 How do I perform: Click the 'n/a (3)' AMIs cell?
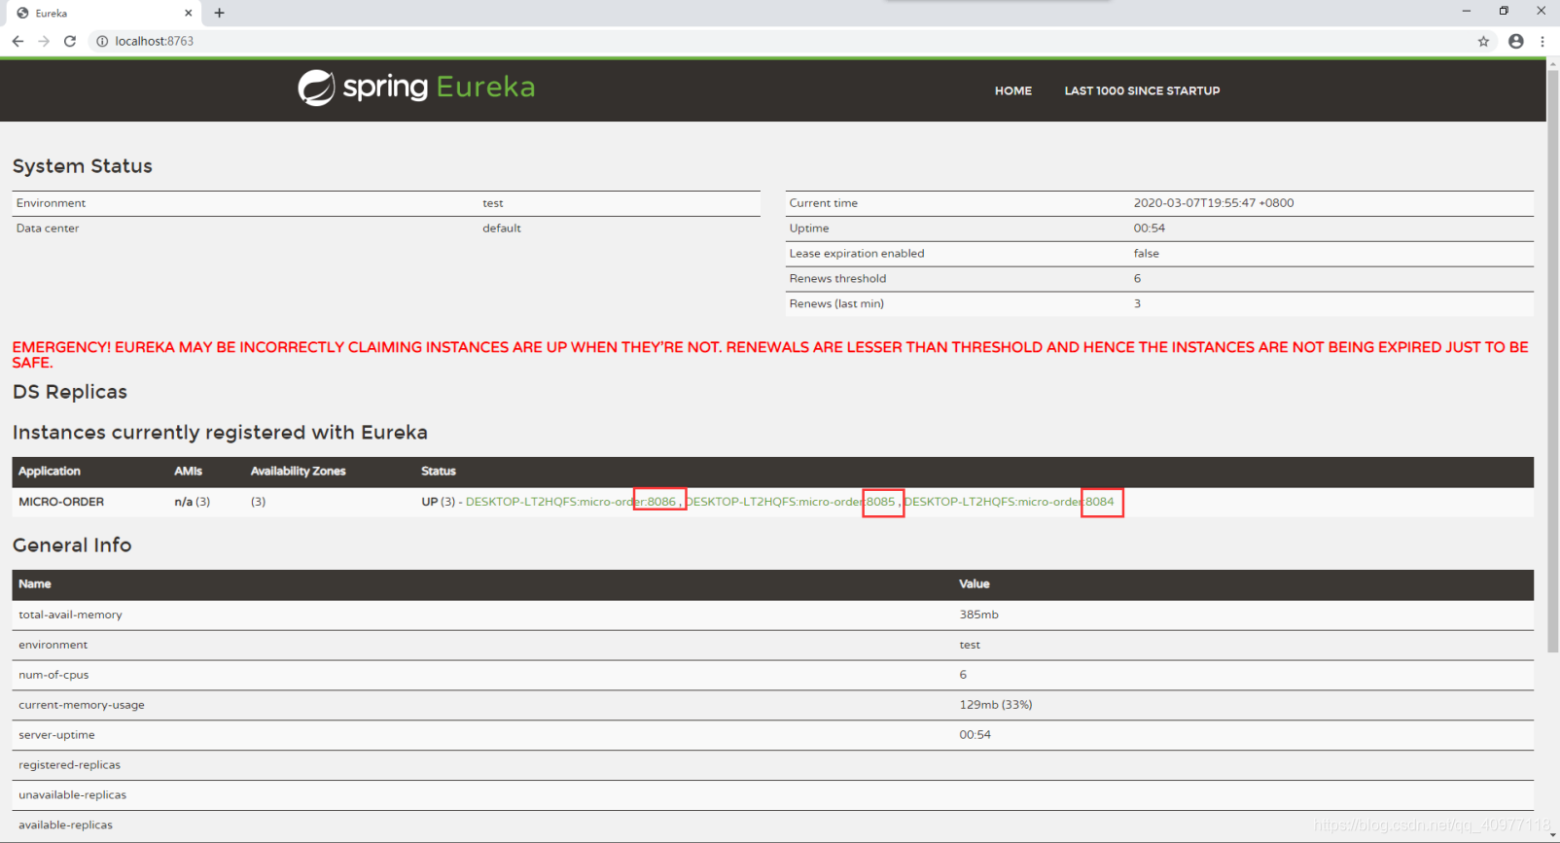pyautogui.click(x=192, y=502)
